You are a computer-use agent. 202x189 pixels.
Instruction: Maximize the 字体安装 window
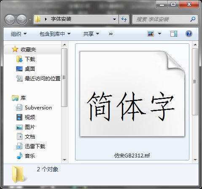coord(173,5)
